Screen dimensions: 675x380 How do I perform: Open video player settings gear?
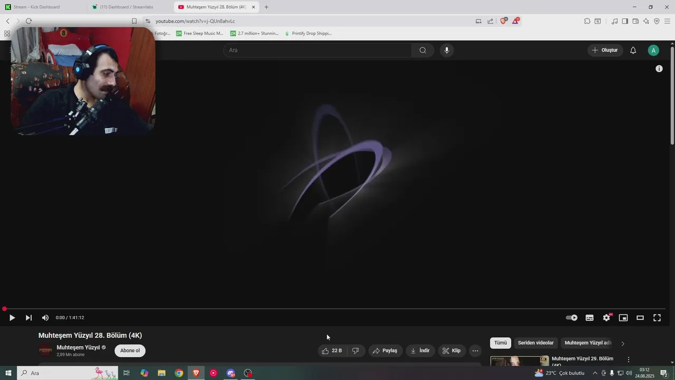606,318
